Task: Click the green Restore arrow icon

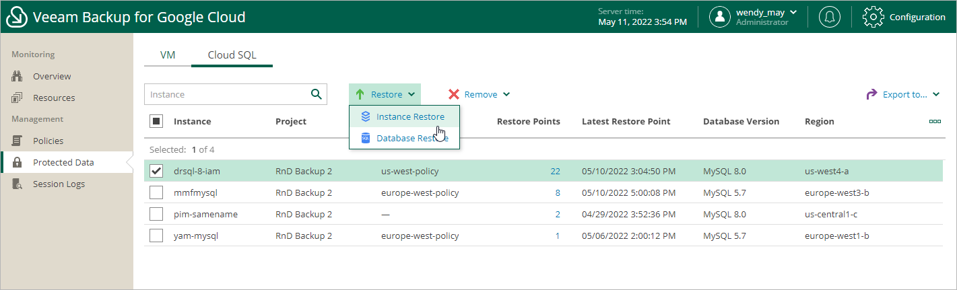Action: coord(360,94)
